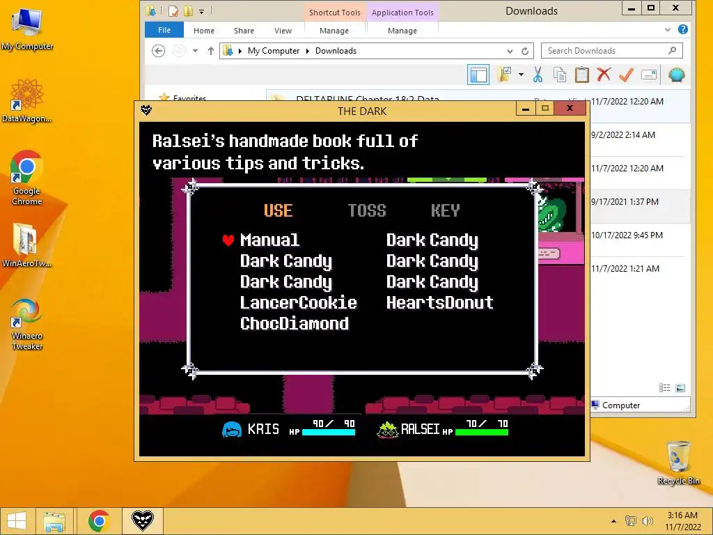Open the DELTARUNE heart icon on the taskbar
Viewport: 713px width, 535px height.
(142, 521)
